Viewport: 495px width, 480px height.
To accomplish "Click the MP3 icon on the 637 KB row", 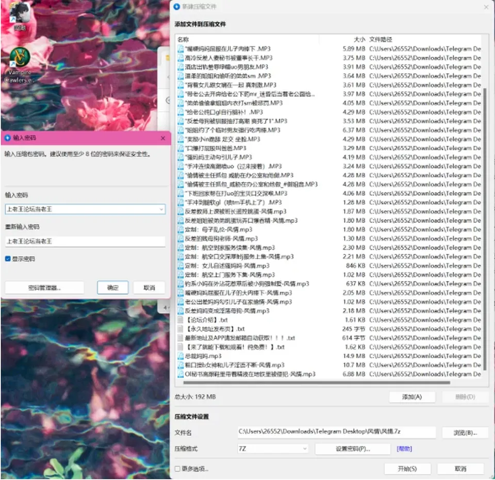I will click(x=180, y=284).
